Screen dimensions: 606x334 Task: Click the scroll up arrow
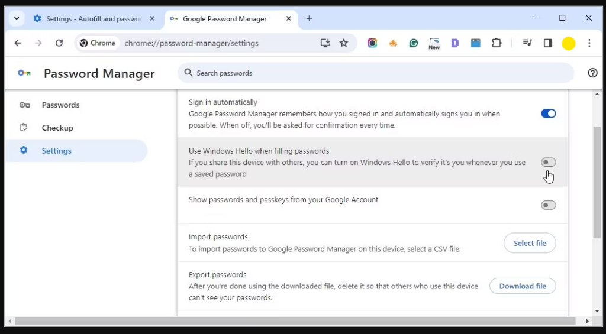pos(597,94)
